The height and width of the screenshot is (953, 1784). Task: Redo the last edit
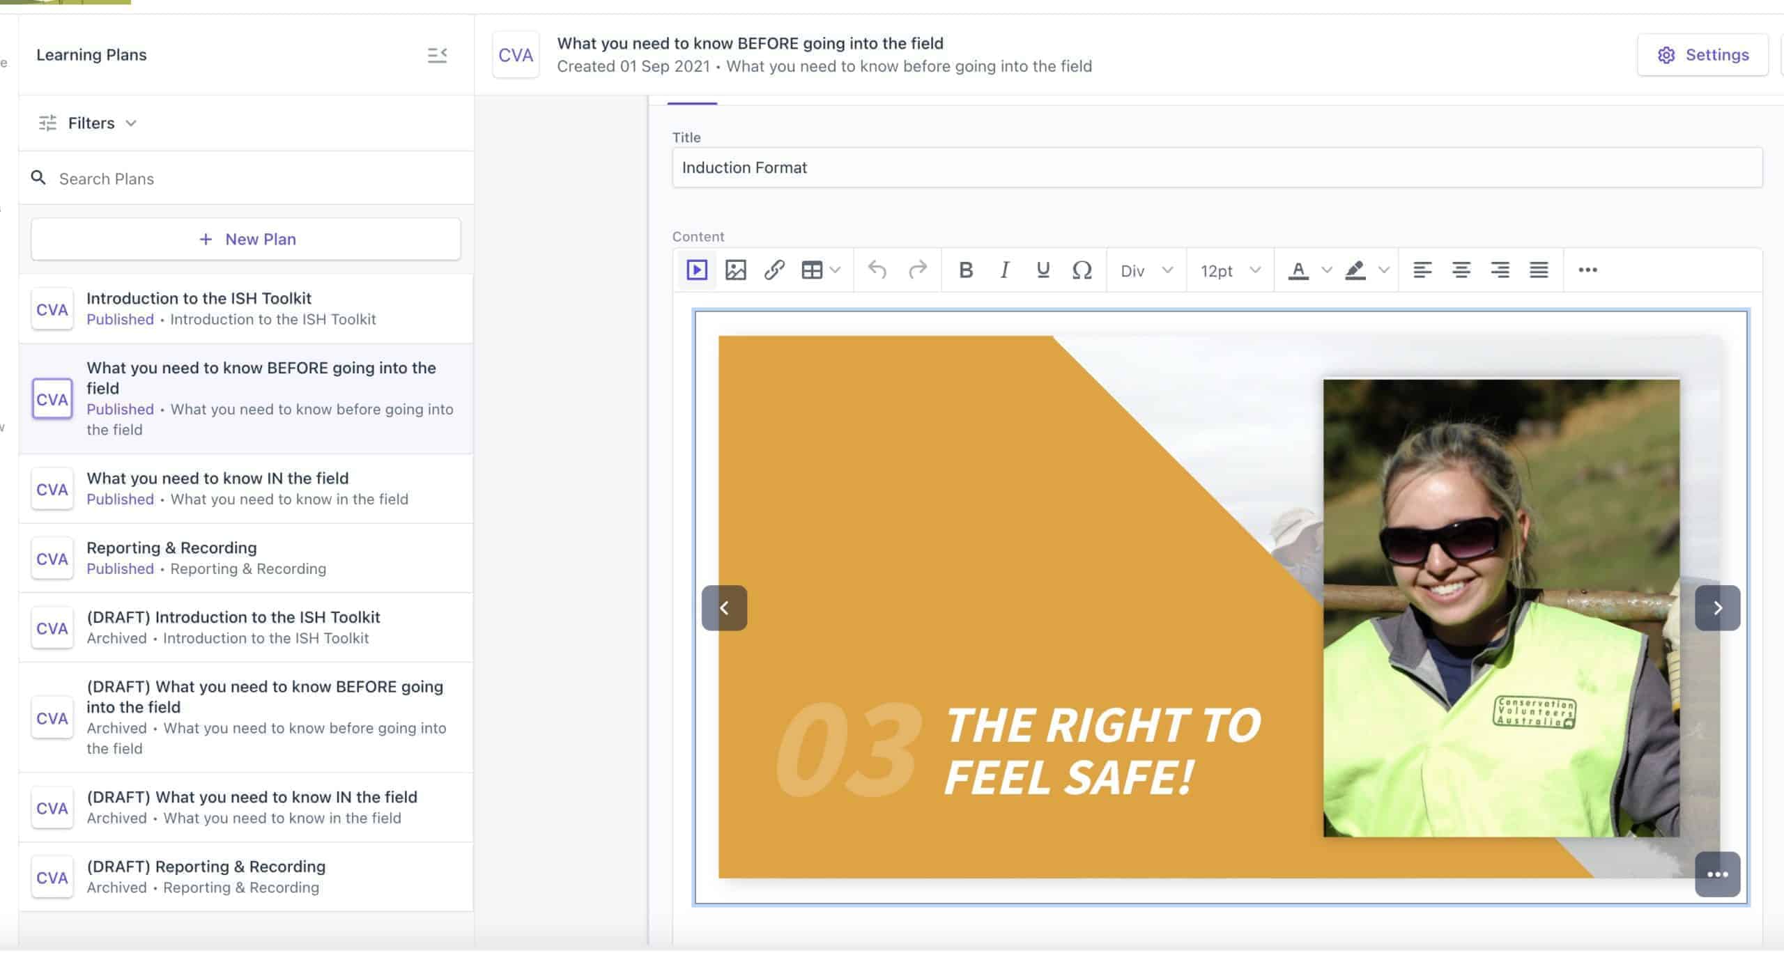pos(918,270)
